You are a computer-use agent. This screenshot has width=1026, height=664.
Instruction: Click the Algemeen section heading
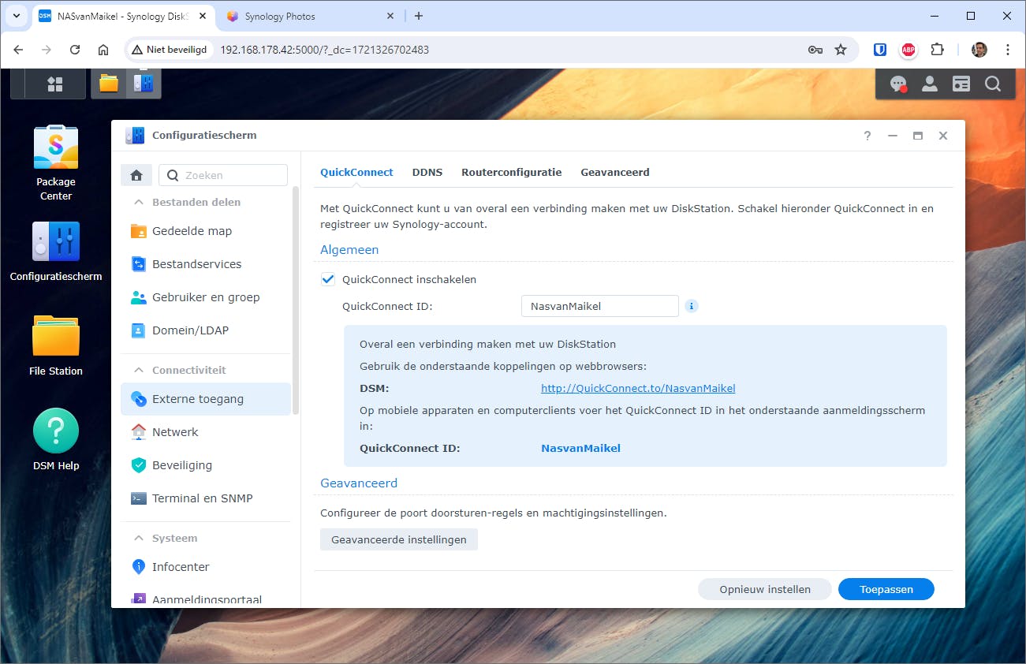tap(349, 249)
